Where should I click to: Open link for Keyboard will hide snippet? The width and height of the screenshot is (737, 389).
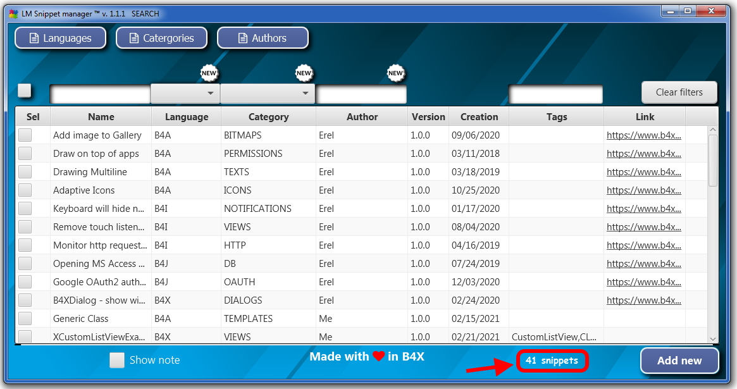[x=643, y=209]
